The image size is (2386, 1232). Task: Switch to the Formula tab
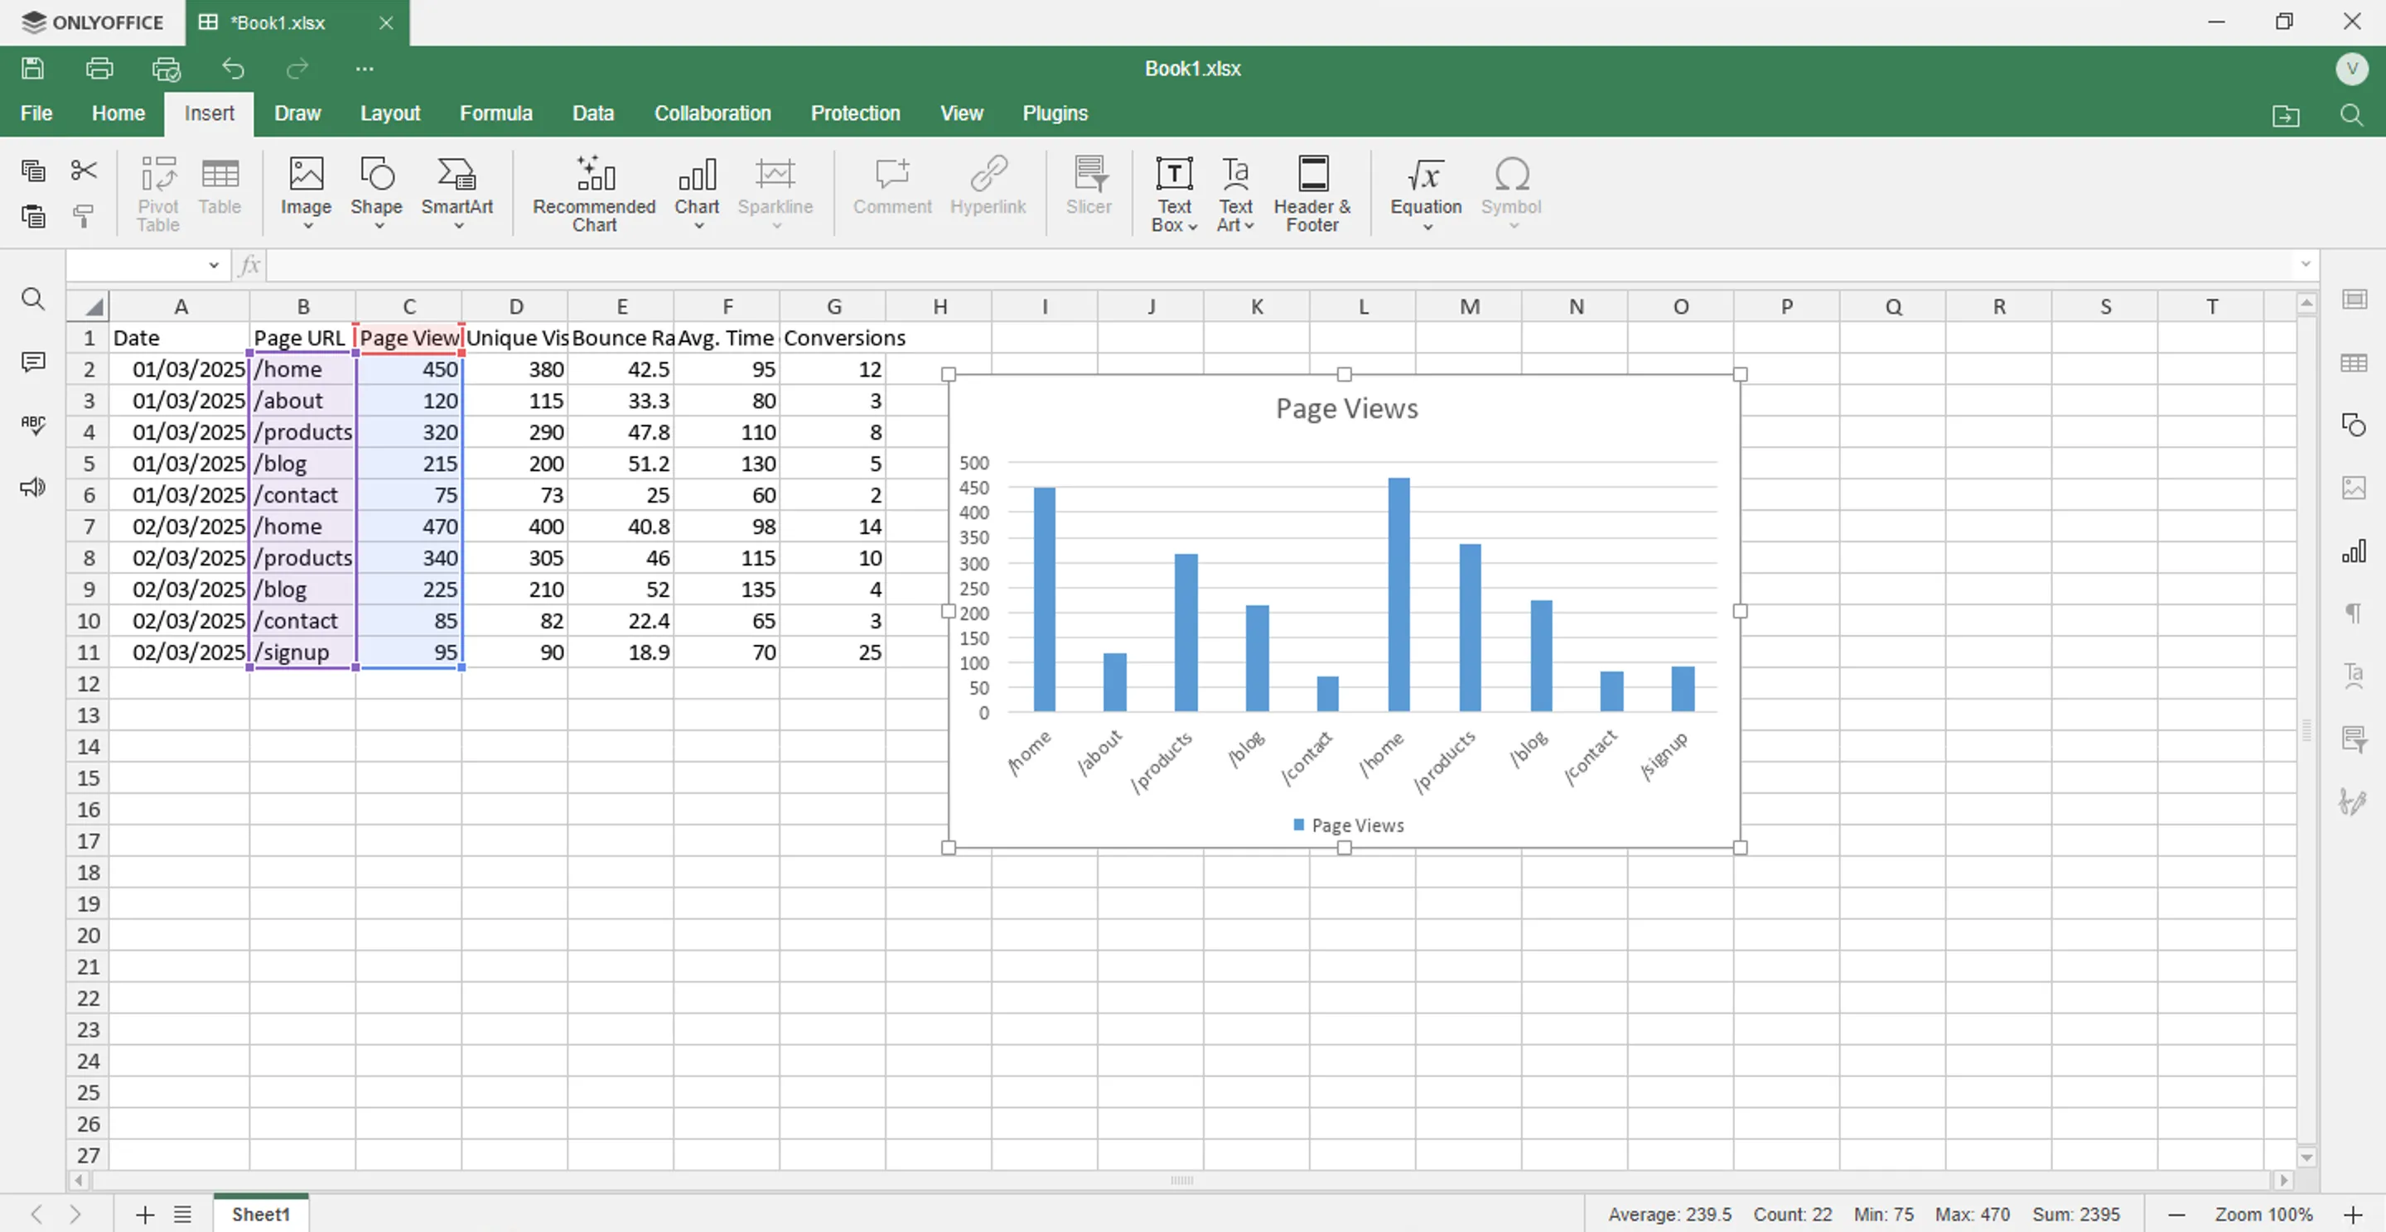[495, 113]
